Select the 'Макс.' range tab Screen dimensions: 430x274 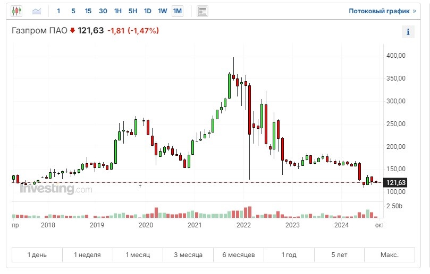coord(390,255)
